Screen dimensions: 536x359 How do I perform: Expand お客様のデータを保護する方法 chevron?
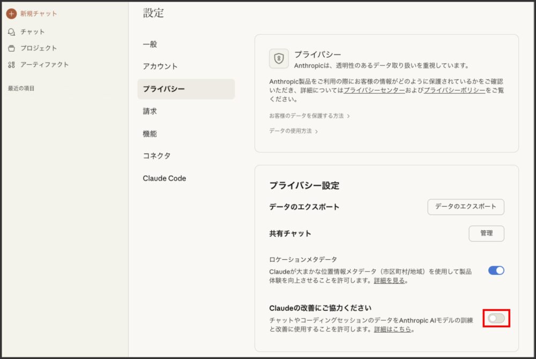point(348,116)
